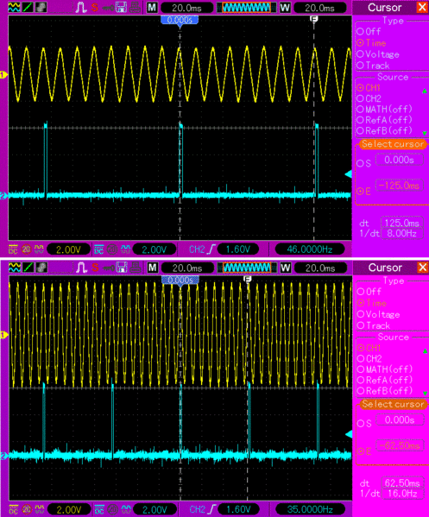Select the Off cursor type in the dt 125.0ms panel
429x517 pixels.
369,32
